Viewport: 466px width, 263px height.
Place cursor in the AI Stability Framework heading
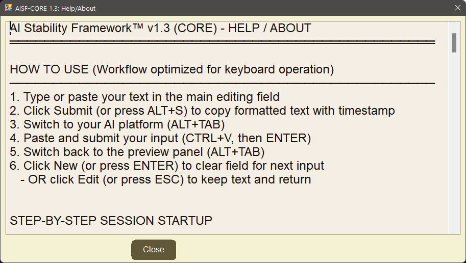tap(160, 29)
